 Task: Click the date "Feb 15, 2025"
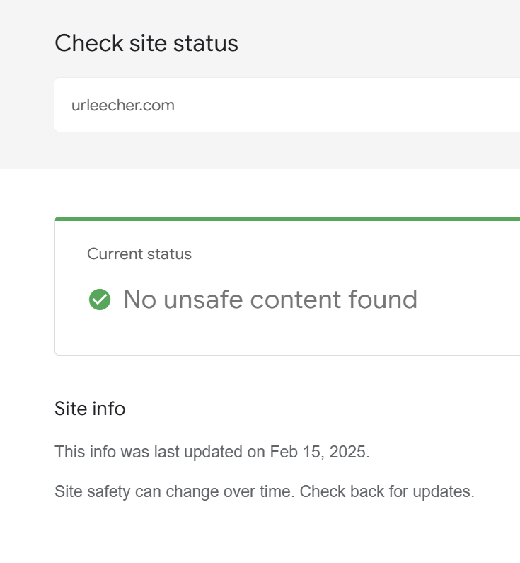(318, 452)
